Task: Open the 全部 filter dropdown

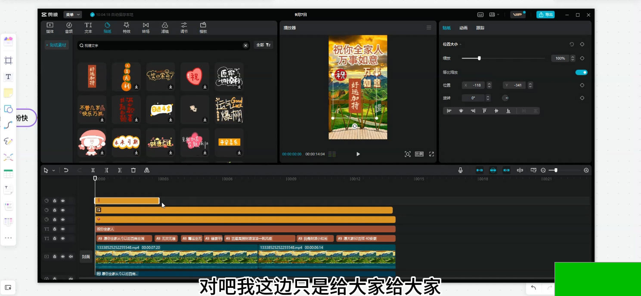Action: tap(263, 45)
